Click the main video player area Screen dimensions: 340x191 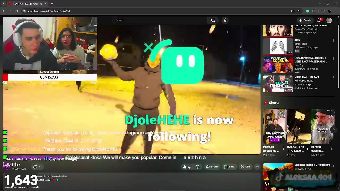[132, 90]
